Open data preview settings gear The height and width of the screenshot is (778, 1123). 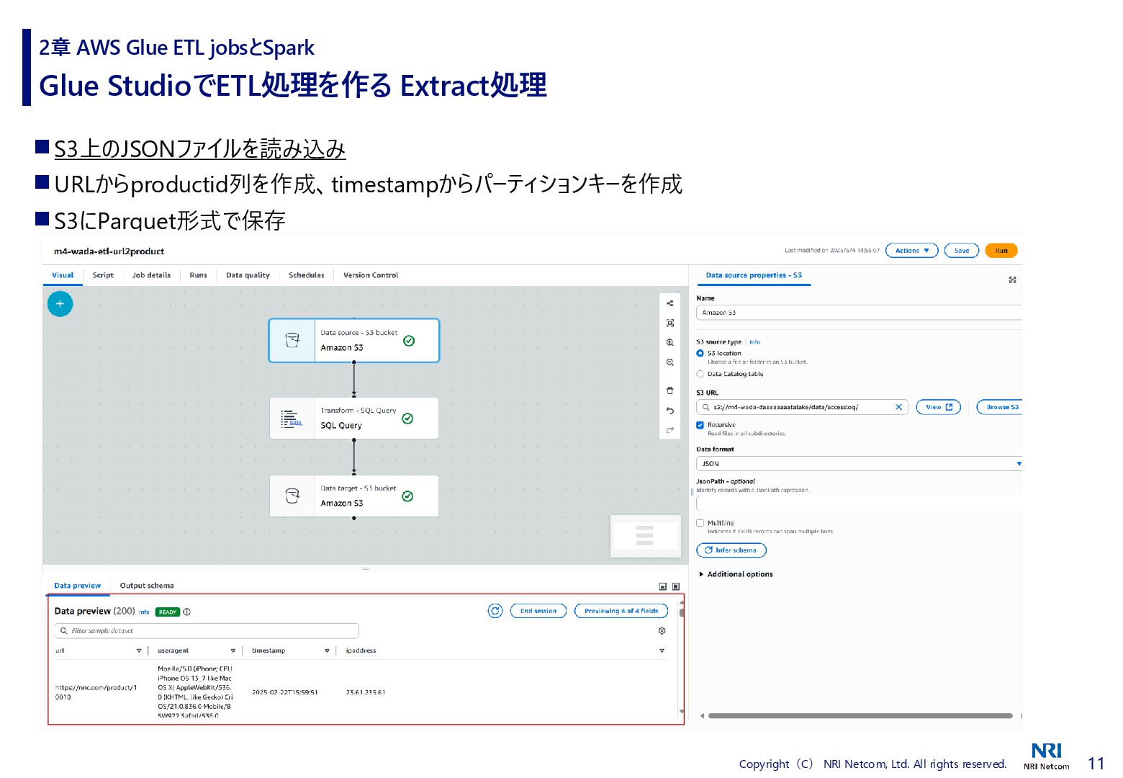[x=662, y=631]
